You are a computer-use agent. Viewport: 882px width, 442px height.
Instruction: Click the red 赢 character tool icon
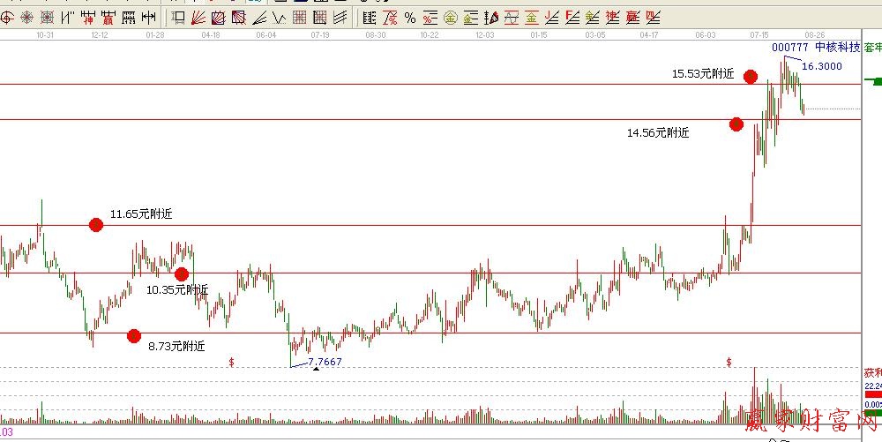pos(108,18)
